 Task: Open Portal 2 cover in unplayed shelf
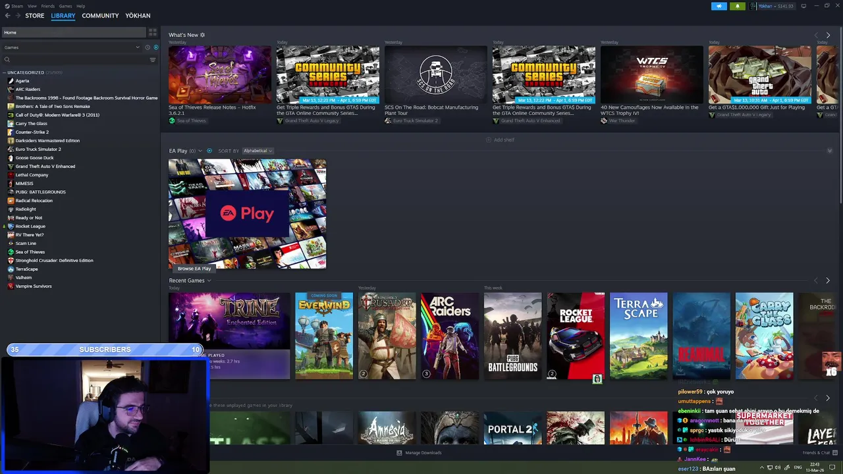pos(513,428)
